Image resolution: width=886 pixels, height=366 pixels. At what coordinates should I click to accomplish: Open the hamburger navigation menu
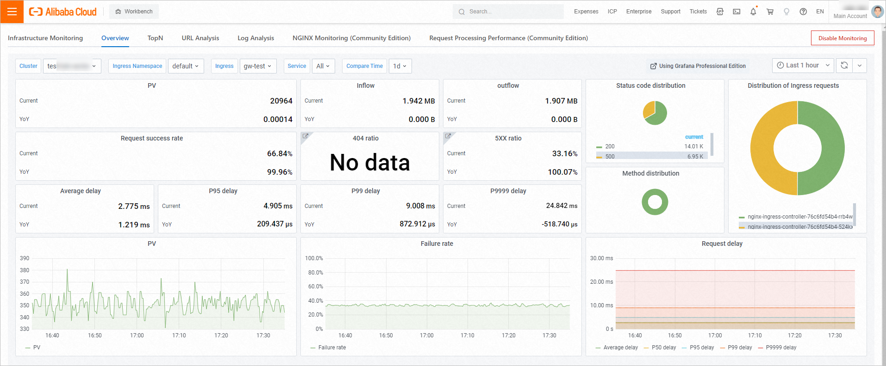[x=12, y=12]
